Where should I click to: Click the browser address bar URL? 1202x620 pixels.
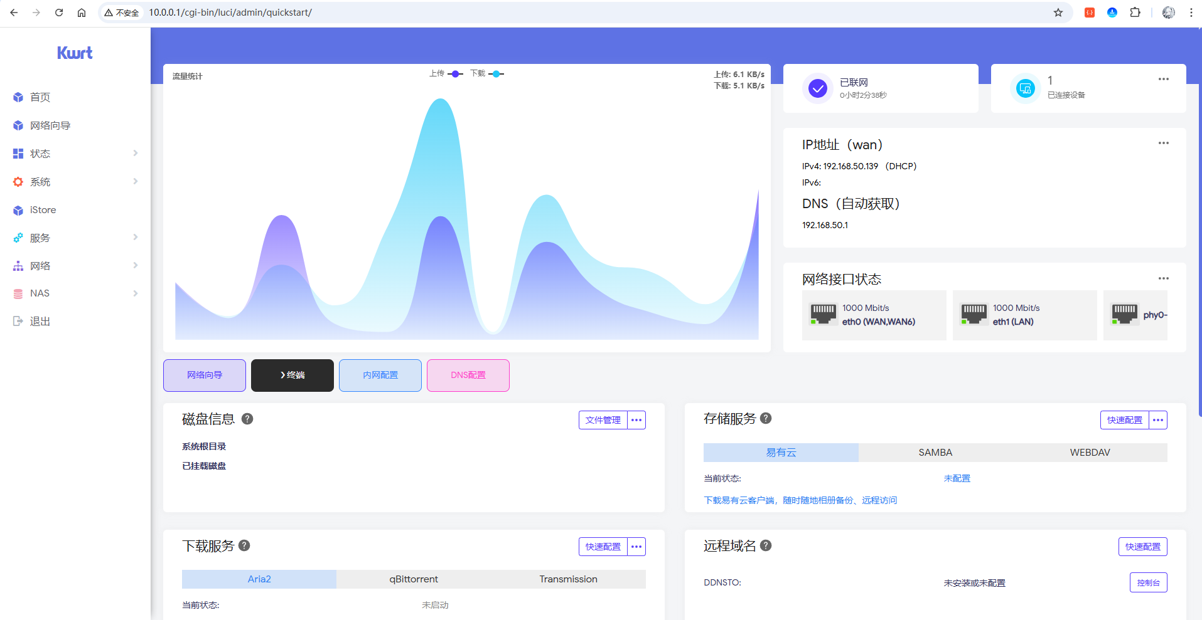230,13
